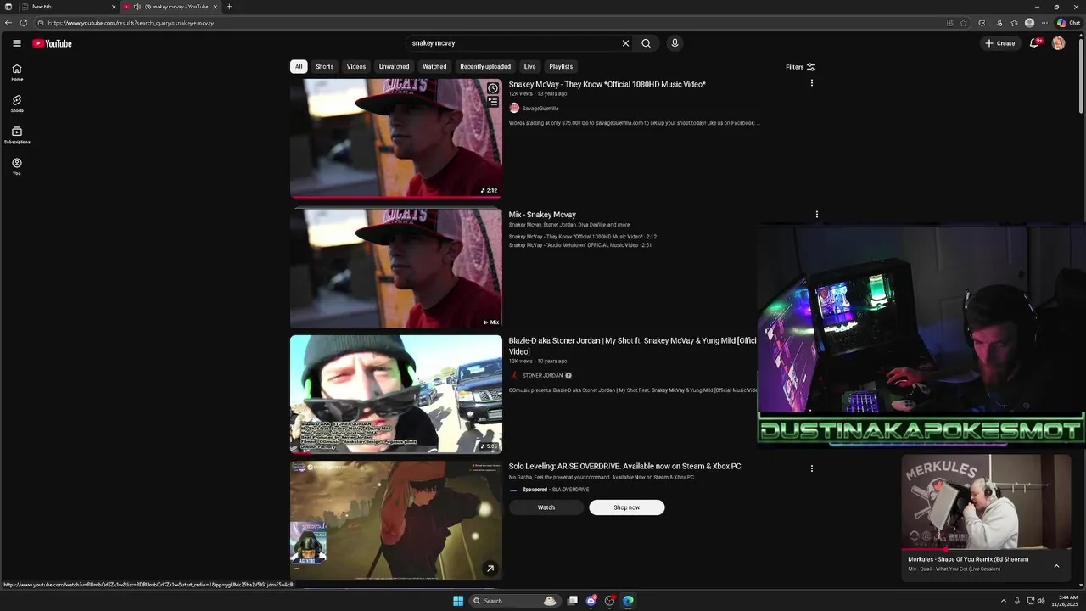Select the Recently uploaded chip

point(485,66)
